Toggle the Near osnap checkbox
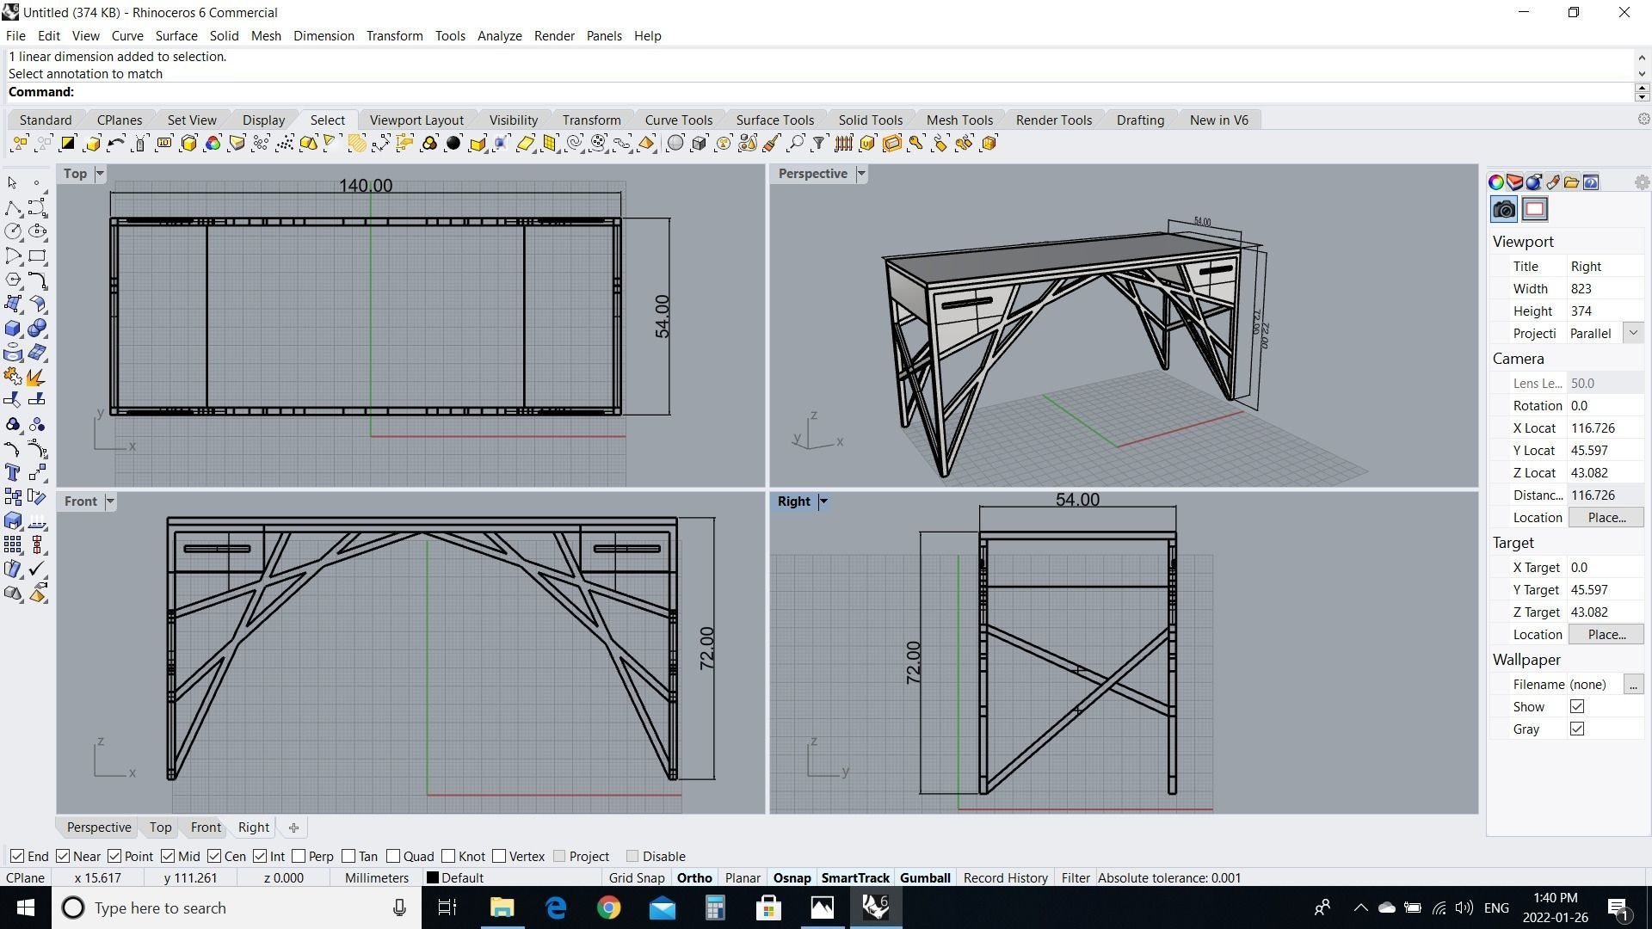The width and height of the screenshot is (1652, 929). pyautogui.click(x=63, y=856)
